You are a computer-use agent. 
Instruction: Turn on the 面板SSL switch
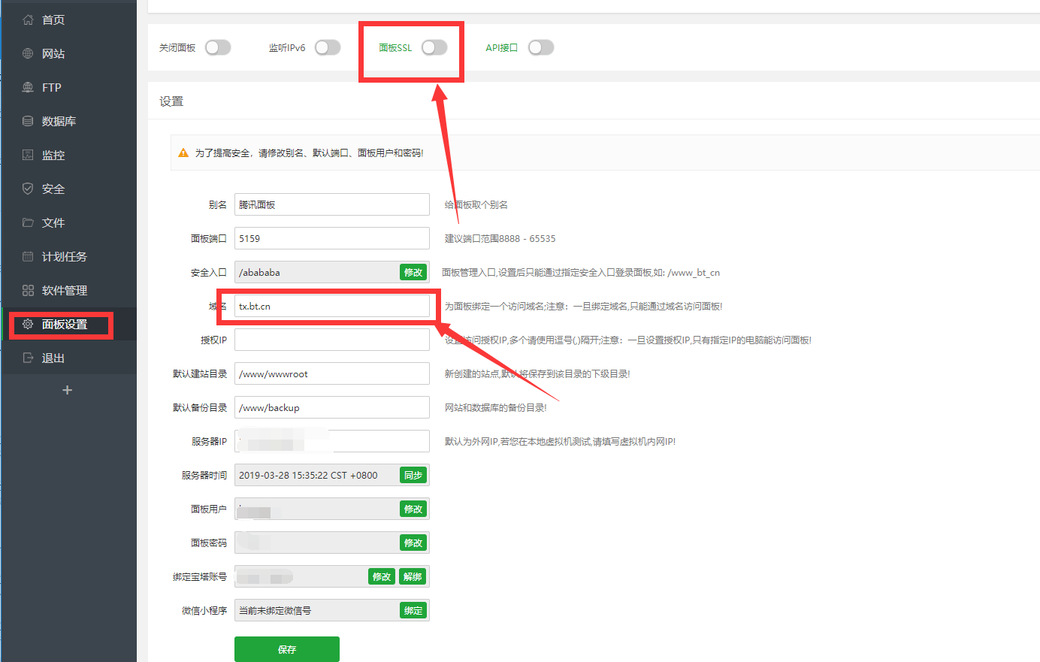click(x=434, y=47)
